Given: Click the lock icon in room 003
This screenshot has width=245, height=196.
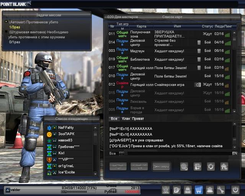Looking at the screenshot, I should (x=199, y=51).
